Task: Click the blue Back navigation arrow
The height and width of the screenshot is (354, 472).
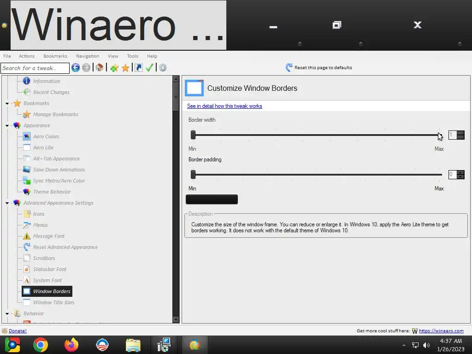Action: pos(76,68)
